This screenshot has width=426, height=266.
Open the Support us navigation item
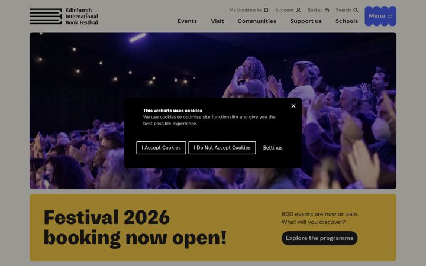pyautogui.click(x=306, y=21)
